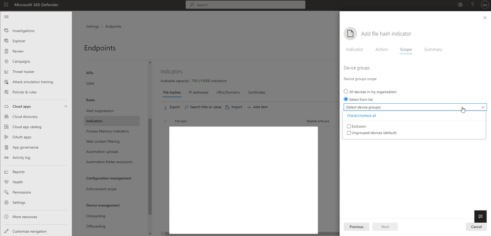Click the Customize navigation pencil icon
Viewport: 491px width, 236px height.
click(6, 231)
